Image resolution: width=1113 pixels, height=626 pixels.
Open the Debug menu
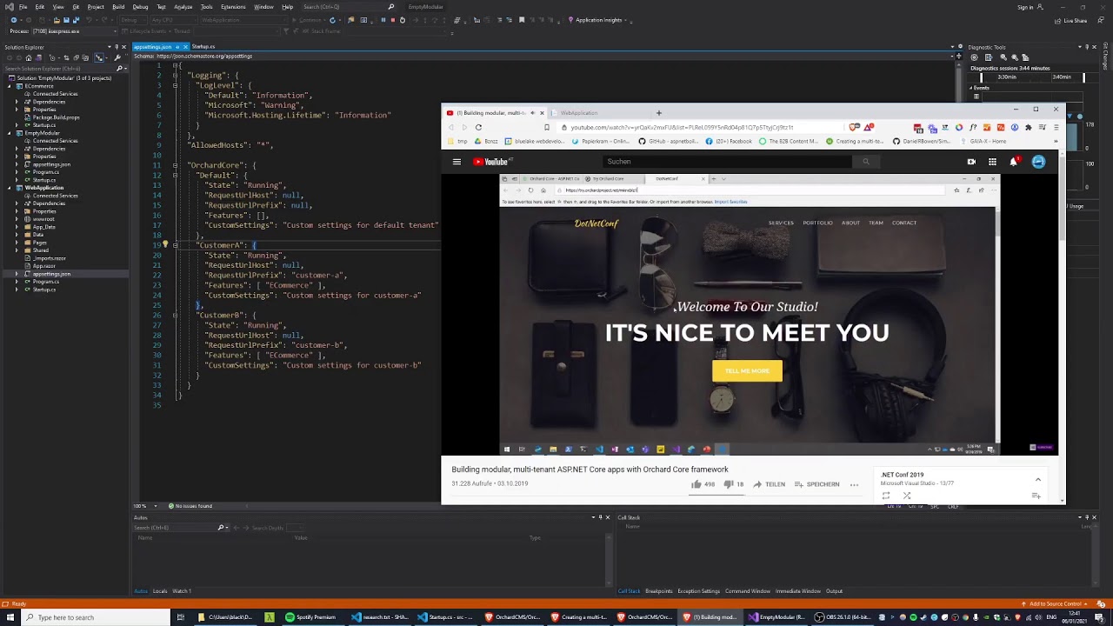[140, 6]
